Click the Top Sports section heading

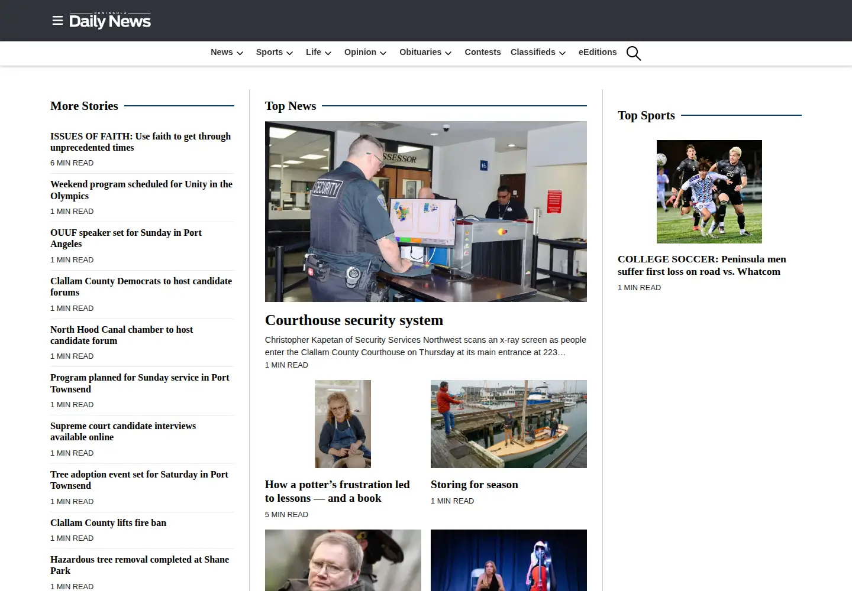646,115
